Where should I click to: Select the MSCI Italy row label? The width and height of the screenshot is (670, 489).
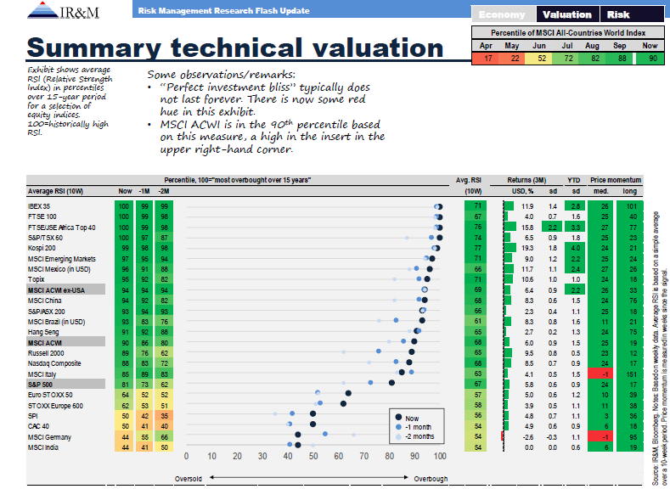click(42, 374)
